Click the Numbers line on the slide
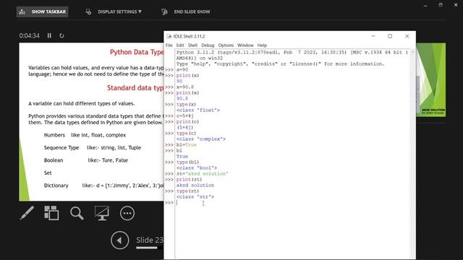The width and height of the screenshot is (463, 260). click(x=85, y=135)
